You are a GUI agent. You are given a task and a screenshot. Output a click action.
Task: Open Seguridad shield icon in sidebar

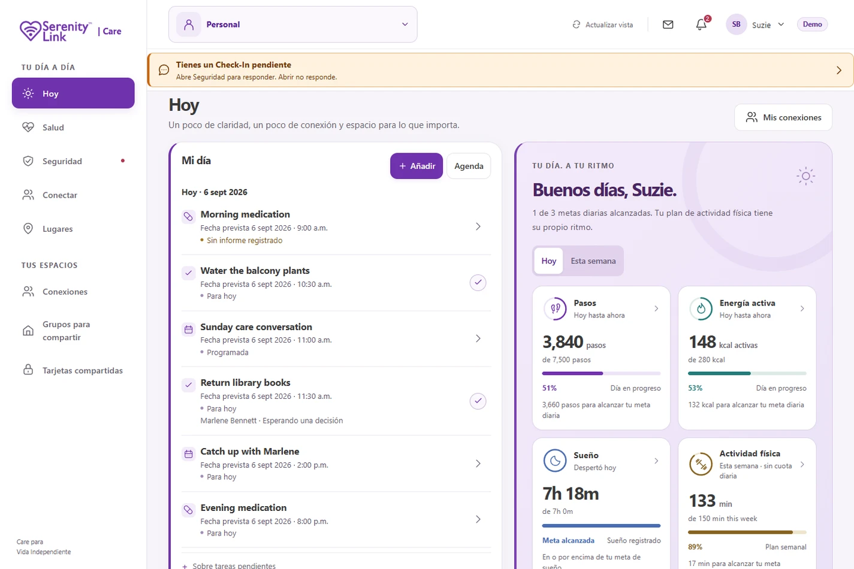(28, 161)
